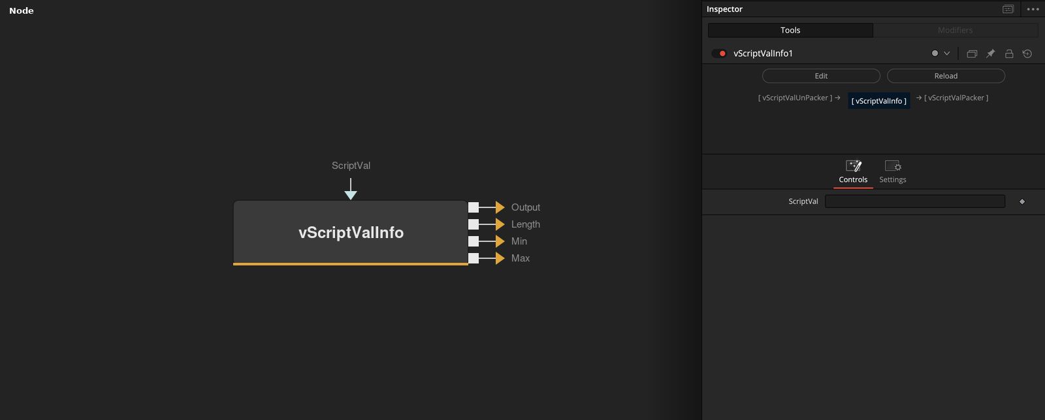The width and height of the screenshot is (1045, 420).
Task: Click the versions icon in the Inspector header
Action: click(972, 53)
